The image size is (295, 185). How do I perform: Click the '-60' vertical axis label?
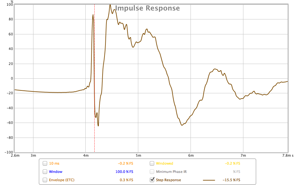[x=10, y=123]
